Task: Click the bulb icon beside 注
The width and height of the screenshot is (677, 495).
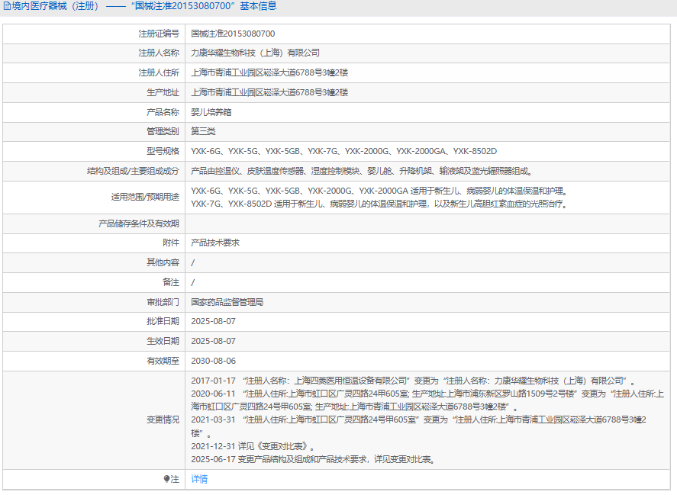Action: click(x=167, y=480)
